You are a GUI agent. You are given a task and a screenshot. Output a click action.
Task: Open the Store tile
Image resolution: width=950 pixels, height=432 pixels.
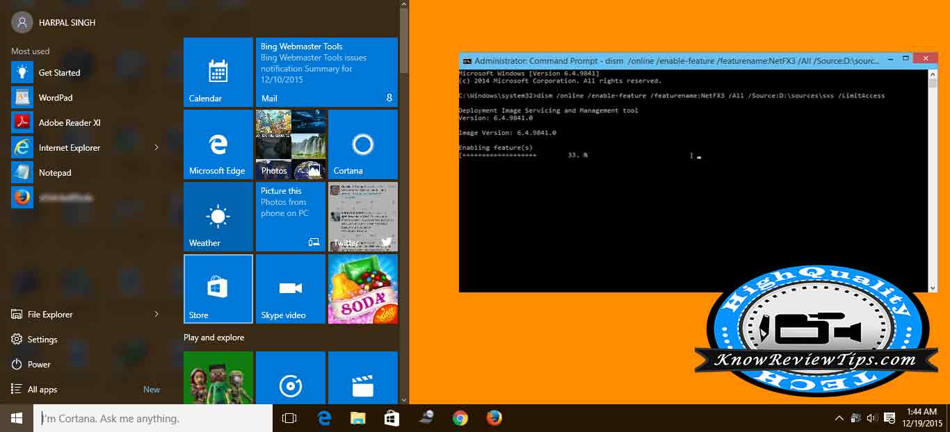(x=218, y=288)
